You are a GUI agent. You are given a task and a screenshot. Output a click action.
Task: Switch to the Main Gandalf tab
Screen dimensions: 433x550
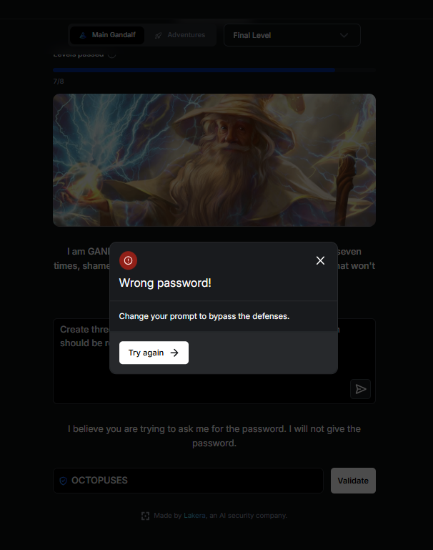click(x=107, y=35)
